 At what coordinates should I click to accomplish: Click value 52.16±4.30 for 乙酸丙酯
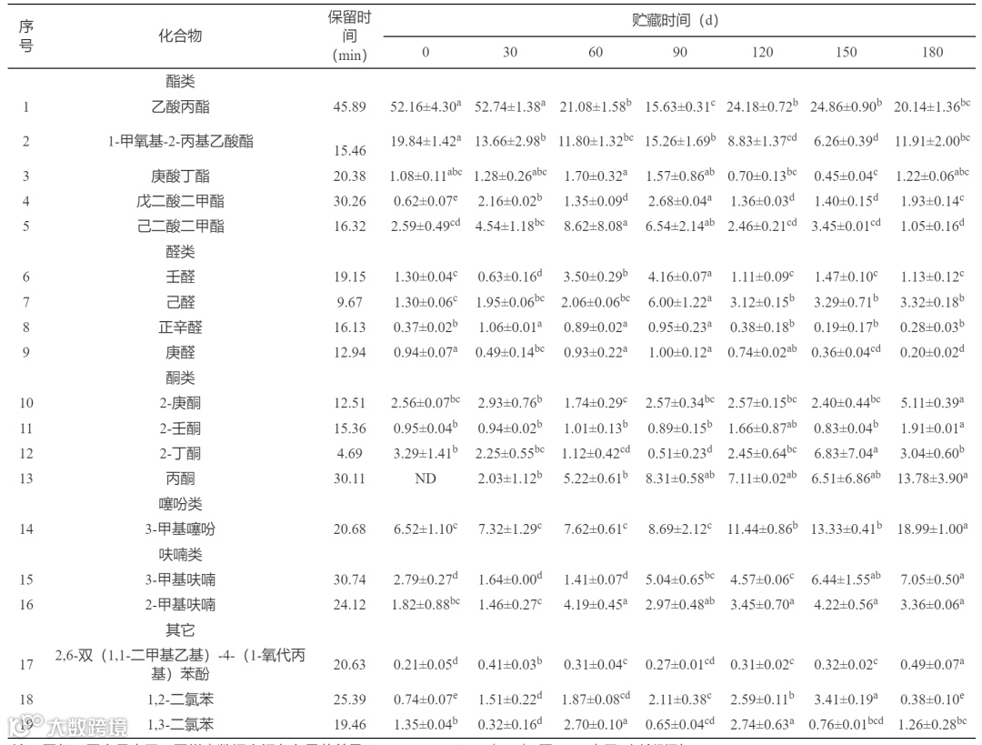click(x=426, y=106)
